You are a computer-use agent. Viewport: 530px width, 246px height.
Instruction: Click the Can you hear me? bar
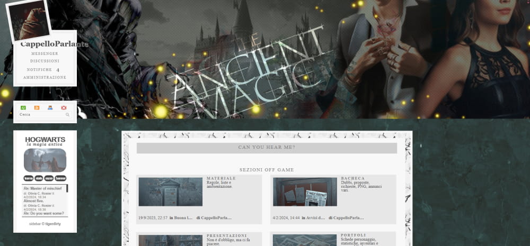click(267, 148)
